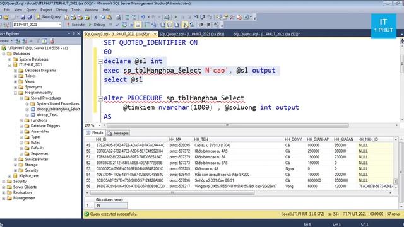Screen dimensions: 404x227
Task: Expand the Functions folder
Action: click(21, 120)
